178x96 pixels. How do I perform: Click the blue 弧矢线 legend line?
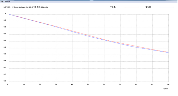pos(167,8)
